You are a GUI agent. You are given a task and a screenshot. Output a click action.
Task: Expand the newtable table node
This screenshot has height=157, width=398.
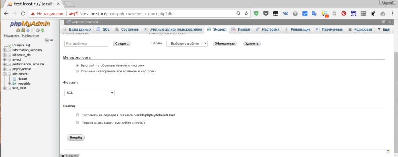click(9, 83)
